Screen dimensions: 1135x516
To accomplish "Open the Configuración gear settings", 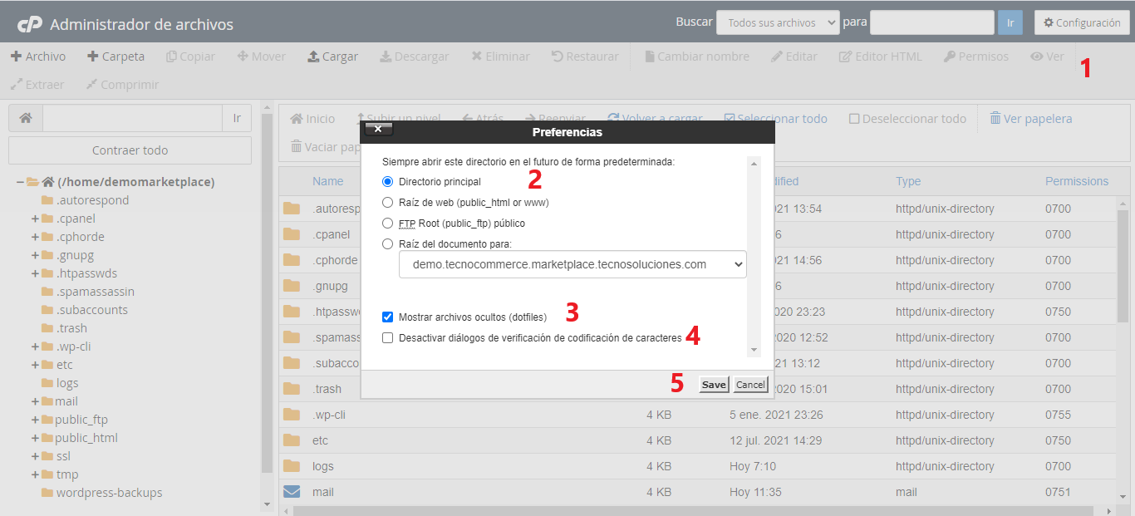I will point(1081,23).
